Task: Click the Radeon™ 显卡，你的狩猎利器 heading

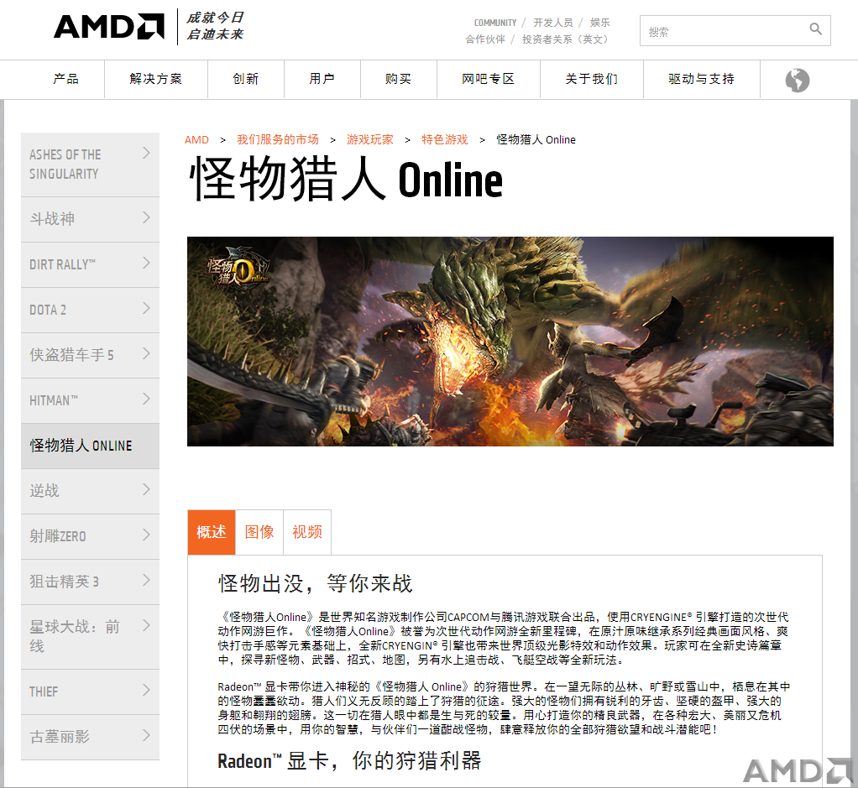Action: 349,760
